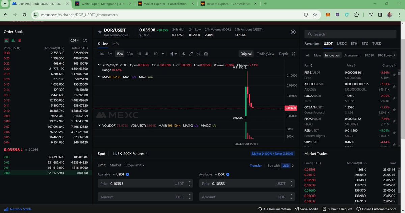The height and width of the screenshot is (213, 405).
Task: Favorite the DOR/USDT pair star
Action: (100, 32)
